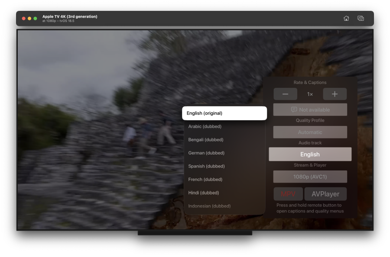Click the Apple TV 4K window title
This screenshot has height=257, width=390.
point(70,16)
